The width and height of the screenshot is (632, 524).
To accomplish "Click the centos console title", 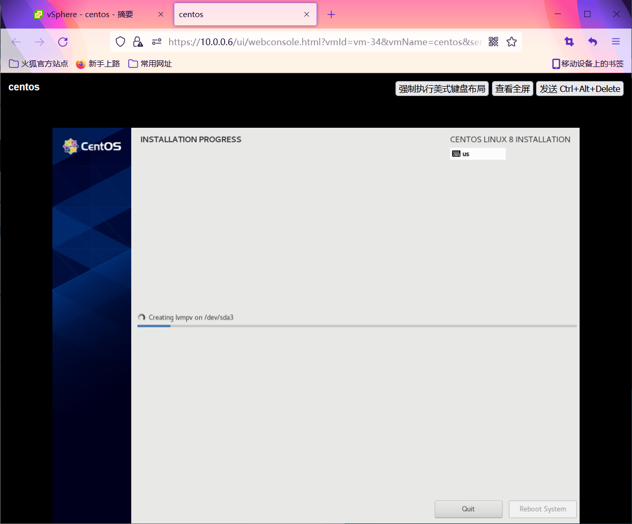I will [24, 87].
